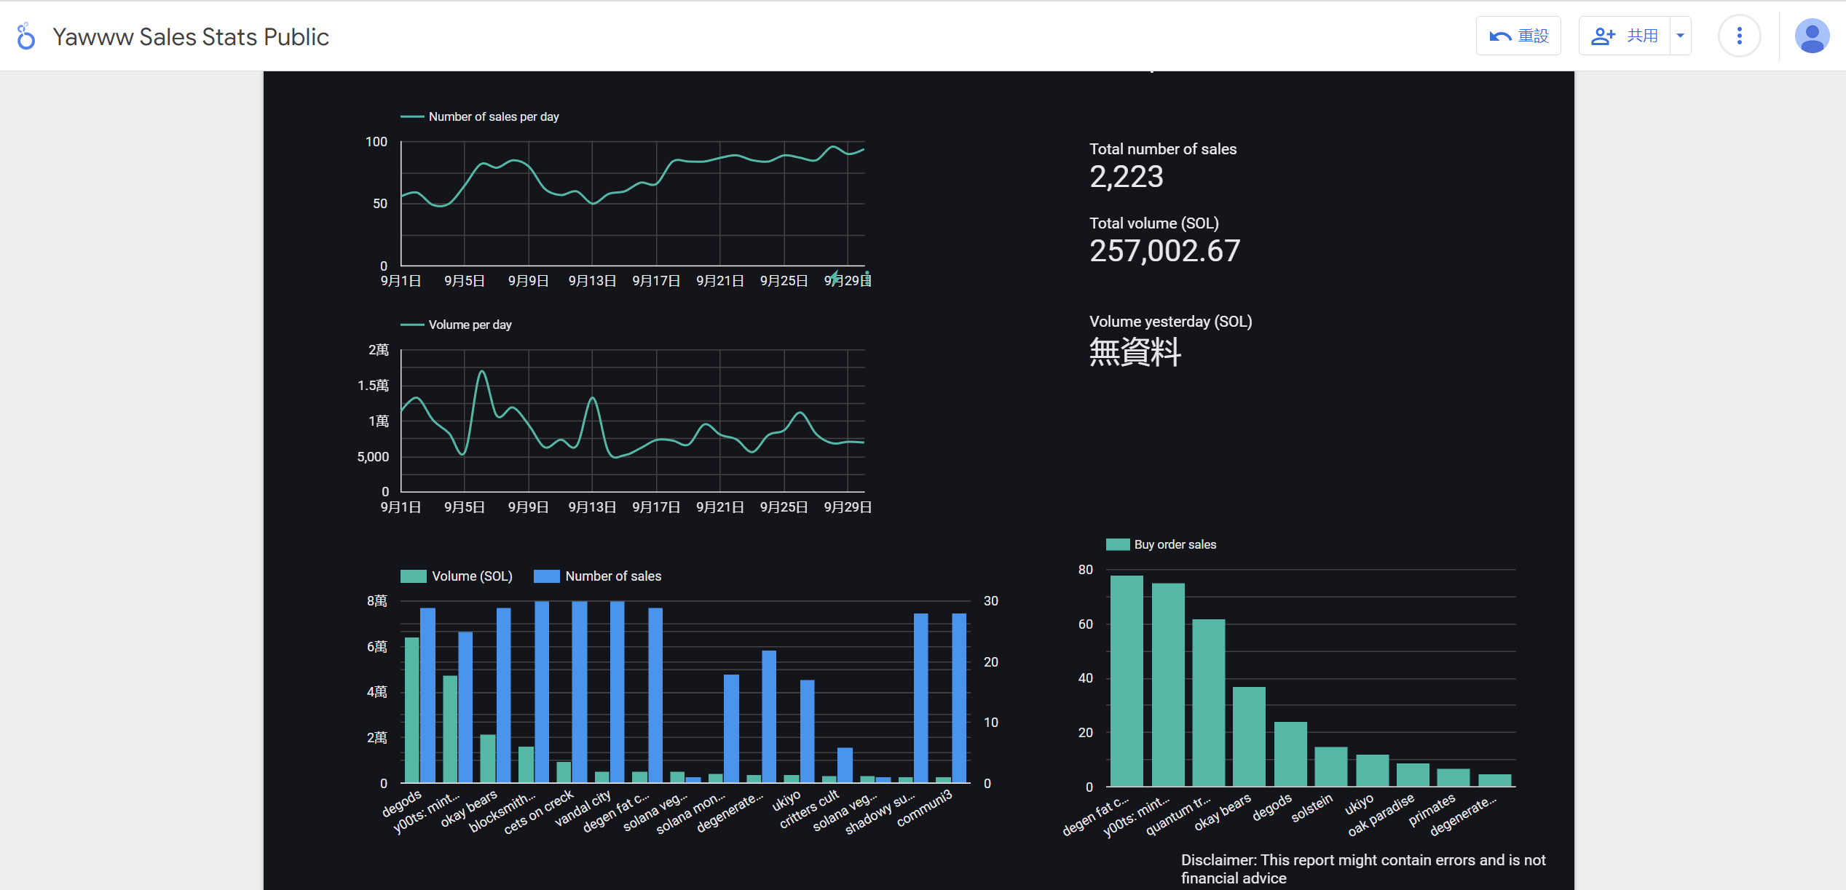Click the Volume yesterday (SOL) scorecard

pos(1169,341)
